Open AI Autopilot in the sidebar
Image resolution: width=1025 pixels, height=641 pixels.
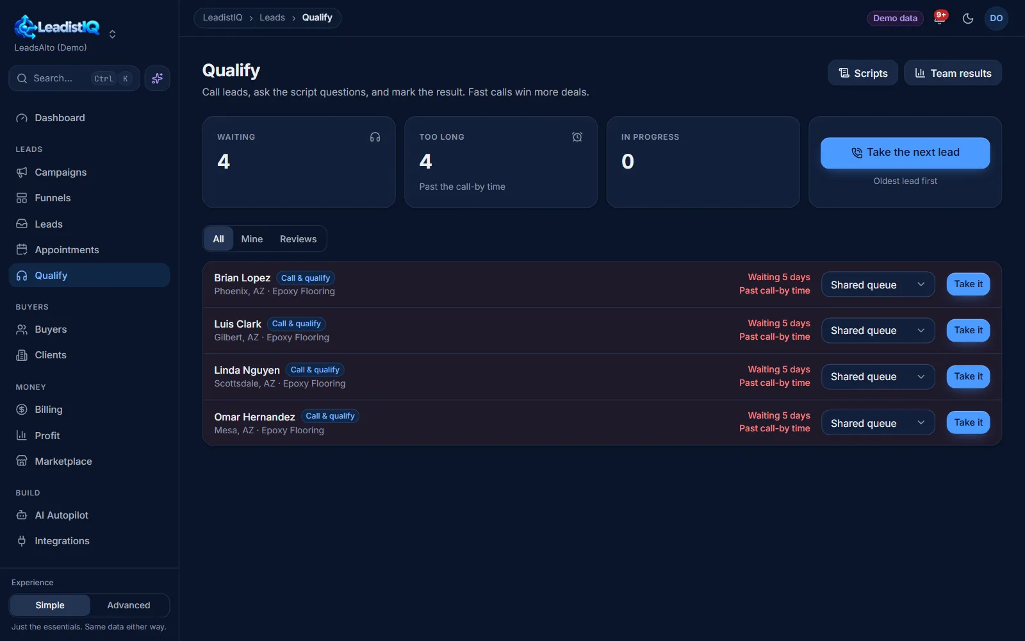tap(89, 515)
